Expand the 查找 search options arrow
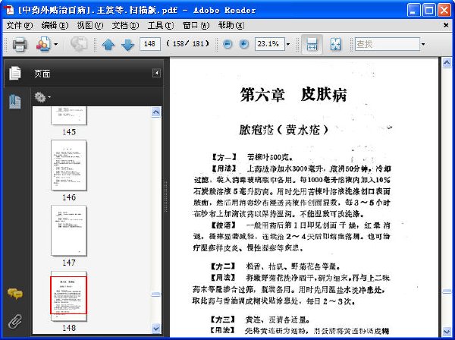This screenshot has height=340, width=455. (423, 44)
